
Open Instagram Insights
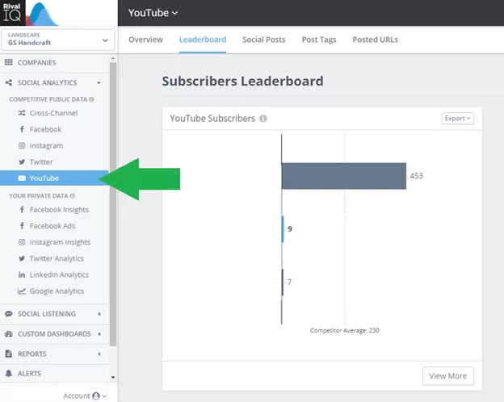point(60,242)
